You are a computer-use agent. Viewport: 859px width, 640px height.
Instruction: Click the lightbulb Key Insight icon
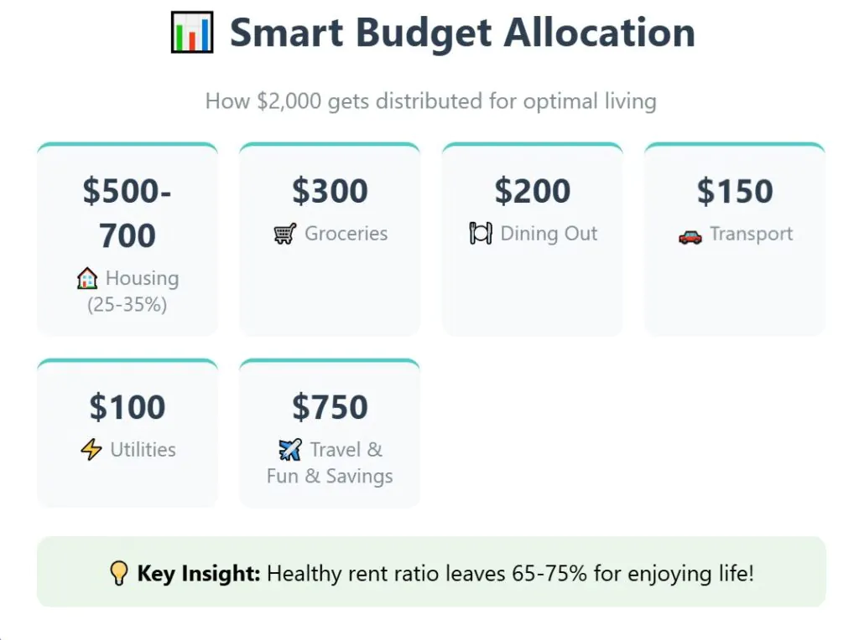coord(119,574)
